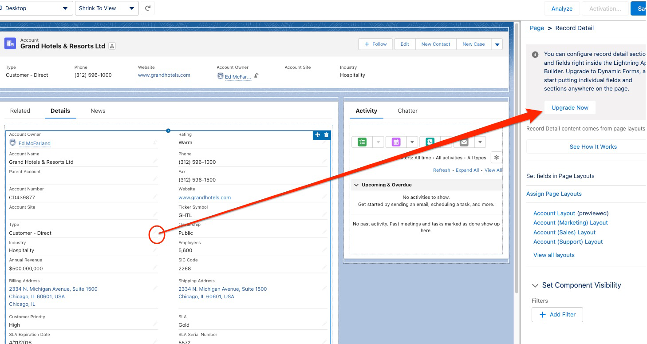This screenshot has width=647, height=344.
Task: Switch to the Related tab
Action: 20,111
